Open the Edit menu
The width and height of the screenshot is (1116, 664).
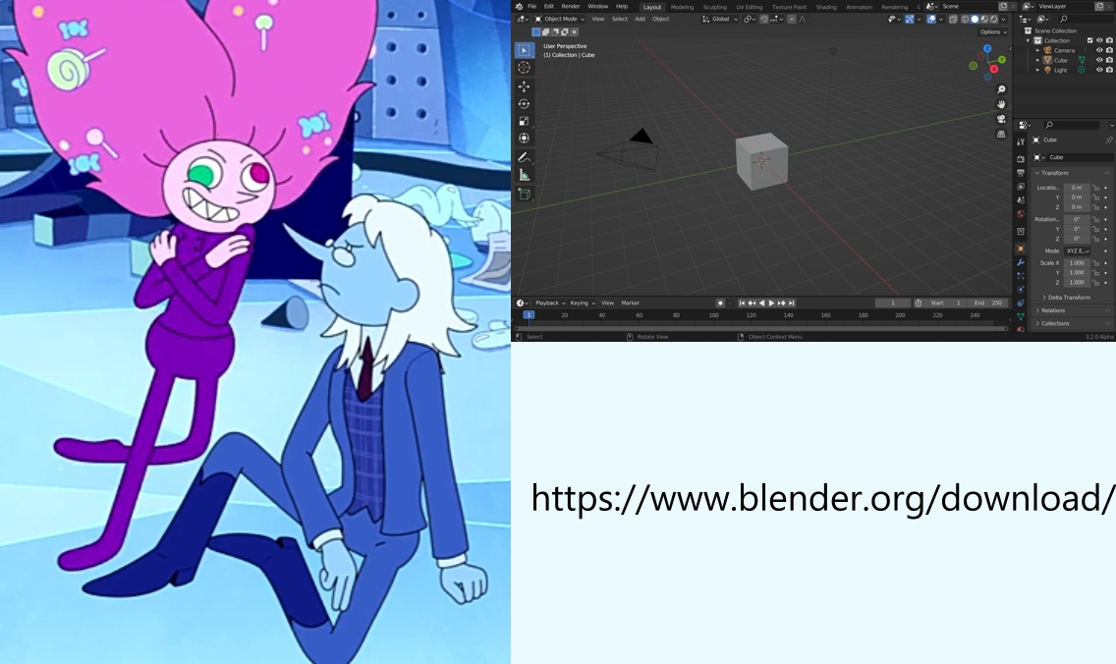click(549, 7)
